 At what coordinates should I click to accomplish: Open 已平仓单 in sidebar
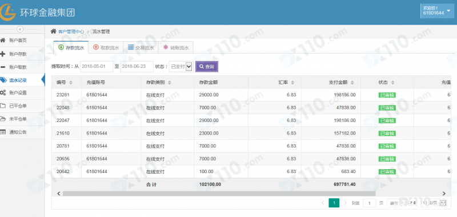click(x=18, y=106)
